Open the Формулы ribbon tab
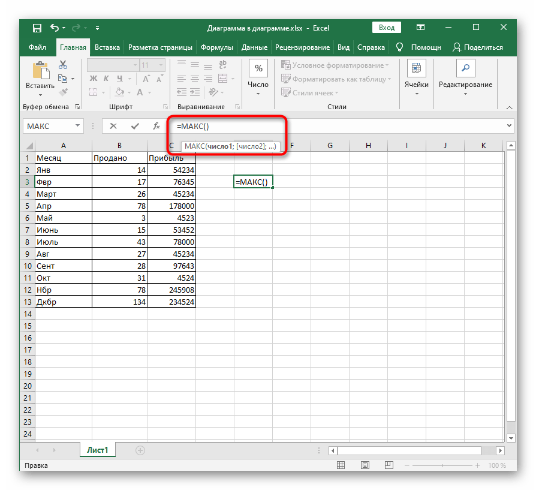Screen dimensions: 536x490 (x=216, y=47)
